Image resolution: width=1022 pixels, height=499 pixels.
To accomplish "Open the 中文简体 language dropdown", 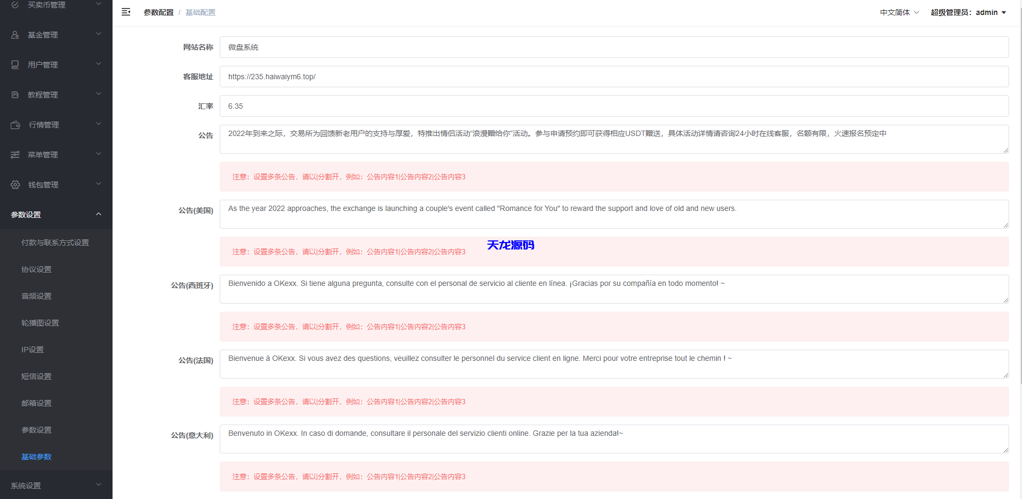I will (899, 12).
